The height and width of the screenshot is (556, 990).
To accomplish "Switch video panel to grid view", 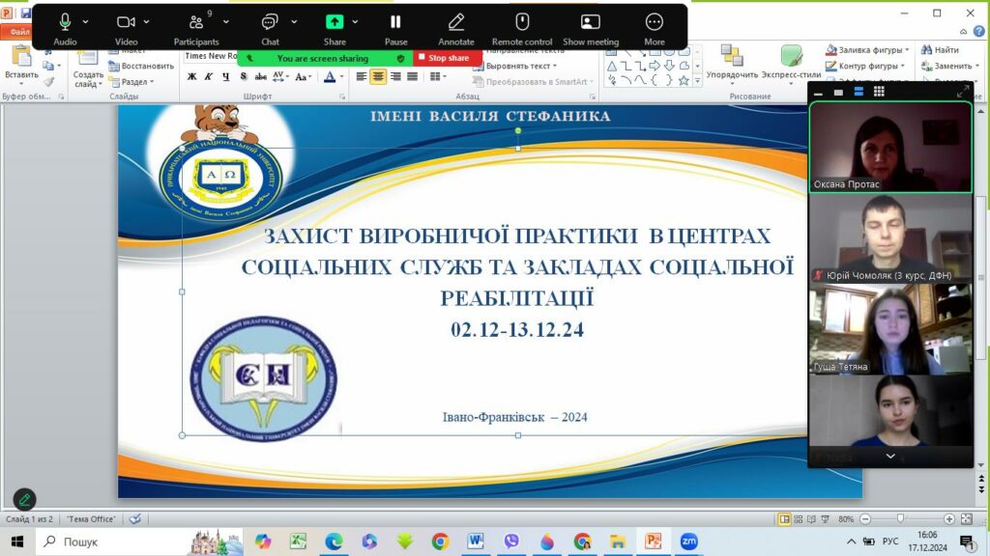I will point(879,92).
